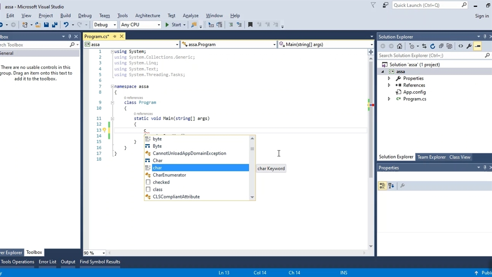492x277 pixels.
Task: Toggle Categorized view in Properties panel
Action: pyautogui.click(x=382, y=185)
